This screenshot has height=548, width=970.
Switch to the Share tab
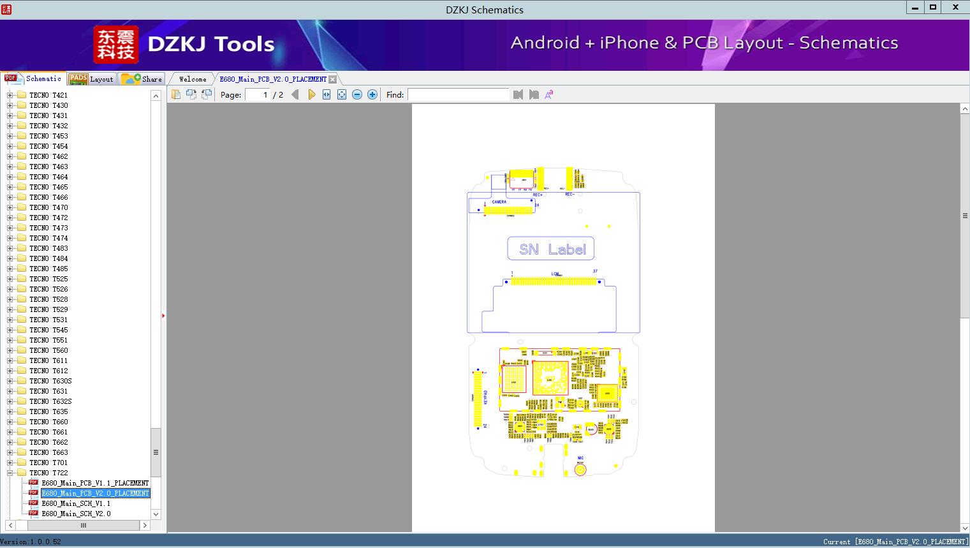pyautogui.click(x=142, y=78)
